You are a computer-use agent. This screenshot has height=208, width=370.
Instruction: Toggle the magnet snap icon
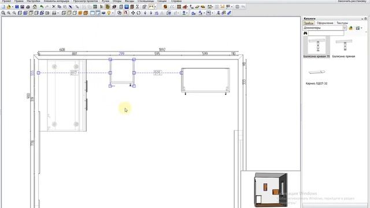coord(126,13)
